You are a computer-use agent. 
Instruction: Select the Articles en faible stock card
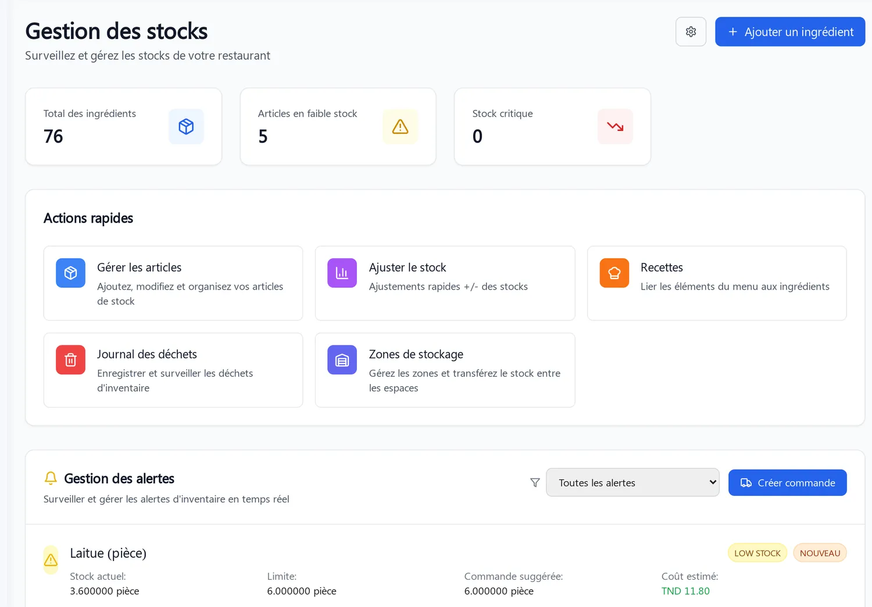(x=338, y=126)
